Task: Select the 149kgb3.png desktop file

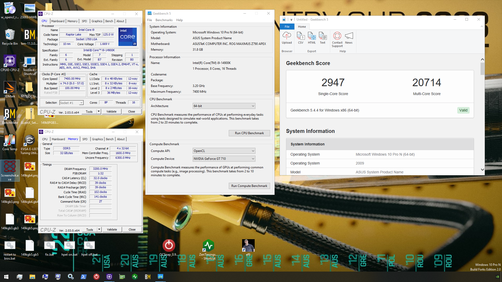Action: [x=10, y=195]
